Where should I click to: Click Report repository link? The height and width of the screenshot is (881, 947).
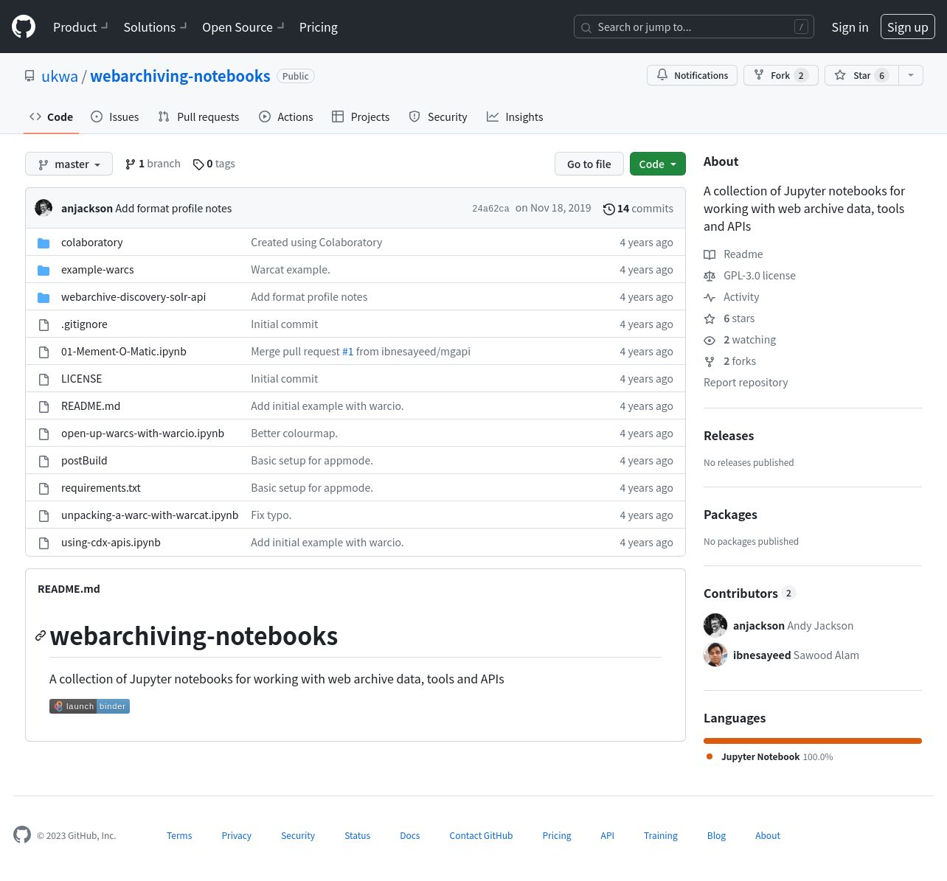click(x=746, y=383)
